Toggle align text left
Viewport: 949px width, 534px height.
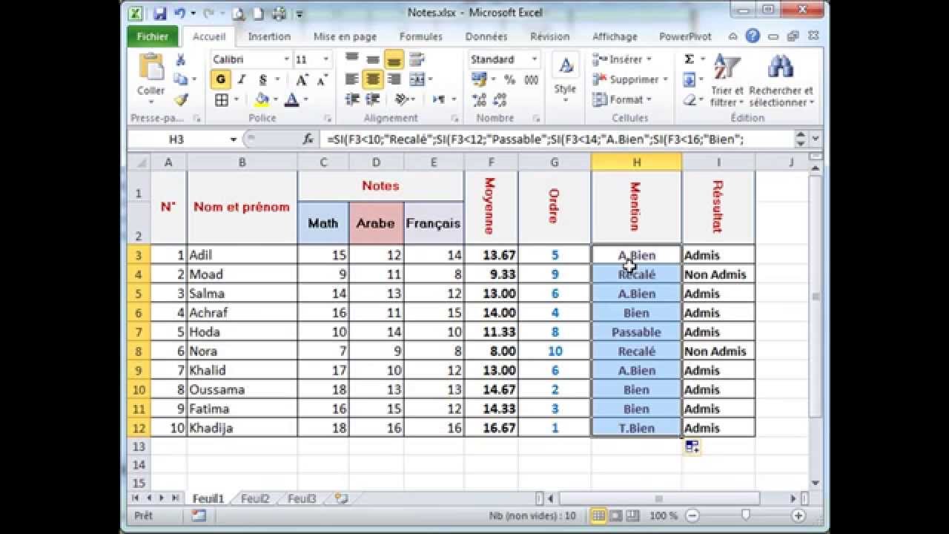click(x=352, y=79)
